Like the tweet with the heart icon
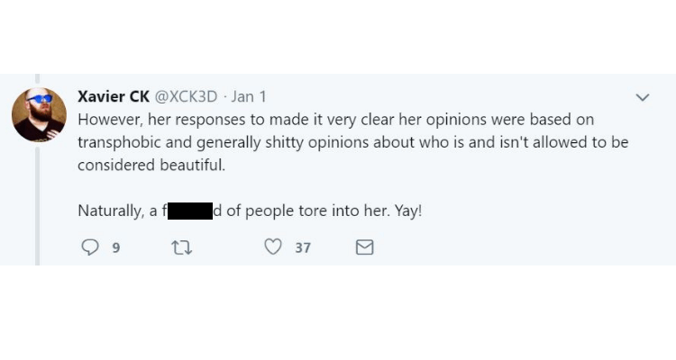The width and height of the screenshot is (676, 360). click(273, 247)
